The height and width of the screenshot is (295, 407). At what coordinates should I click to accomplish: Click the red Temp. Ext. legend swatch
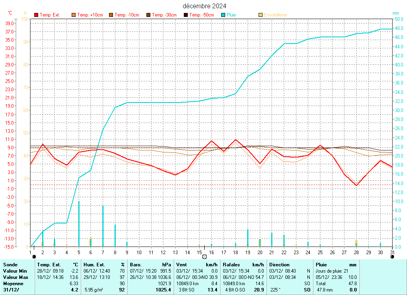pyautogui.click(x=37, y=15)
